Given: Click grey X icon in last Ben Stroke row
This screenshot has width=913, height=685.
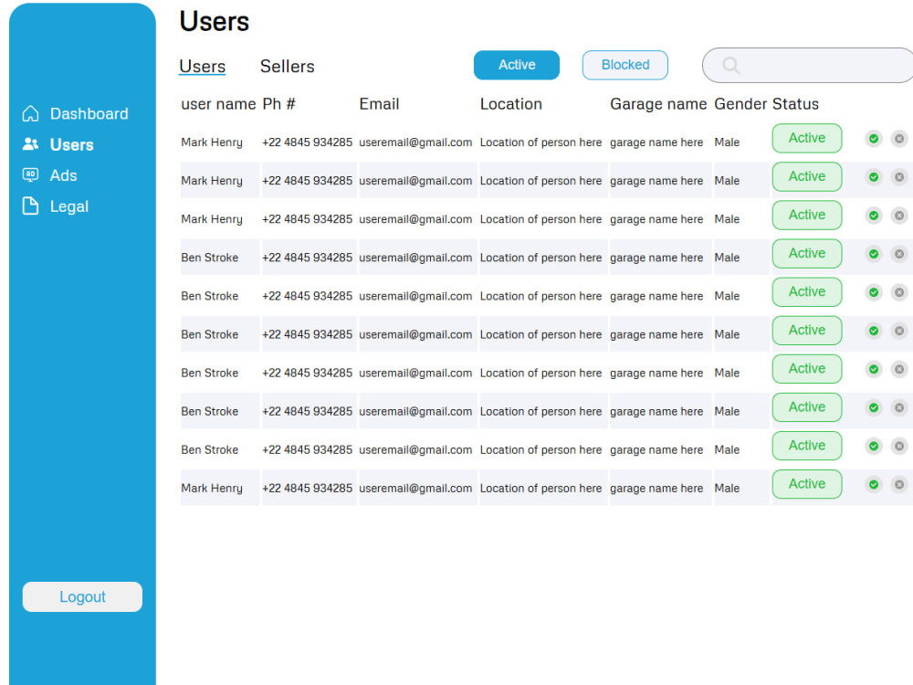Looking at the screenshot, I should point(899,447).
